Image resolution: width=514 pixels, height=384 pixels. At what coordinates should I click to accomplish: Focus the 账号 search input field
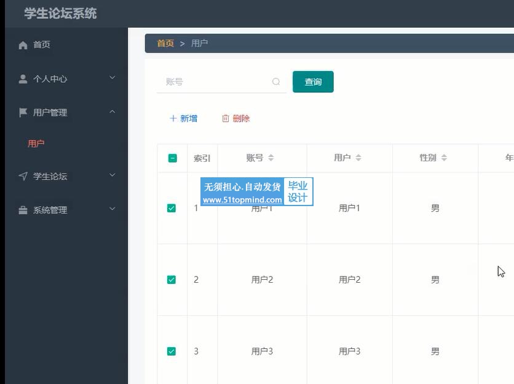221,82
